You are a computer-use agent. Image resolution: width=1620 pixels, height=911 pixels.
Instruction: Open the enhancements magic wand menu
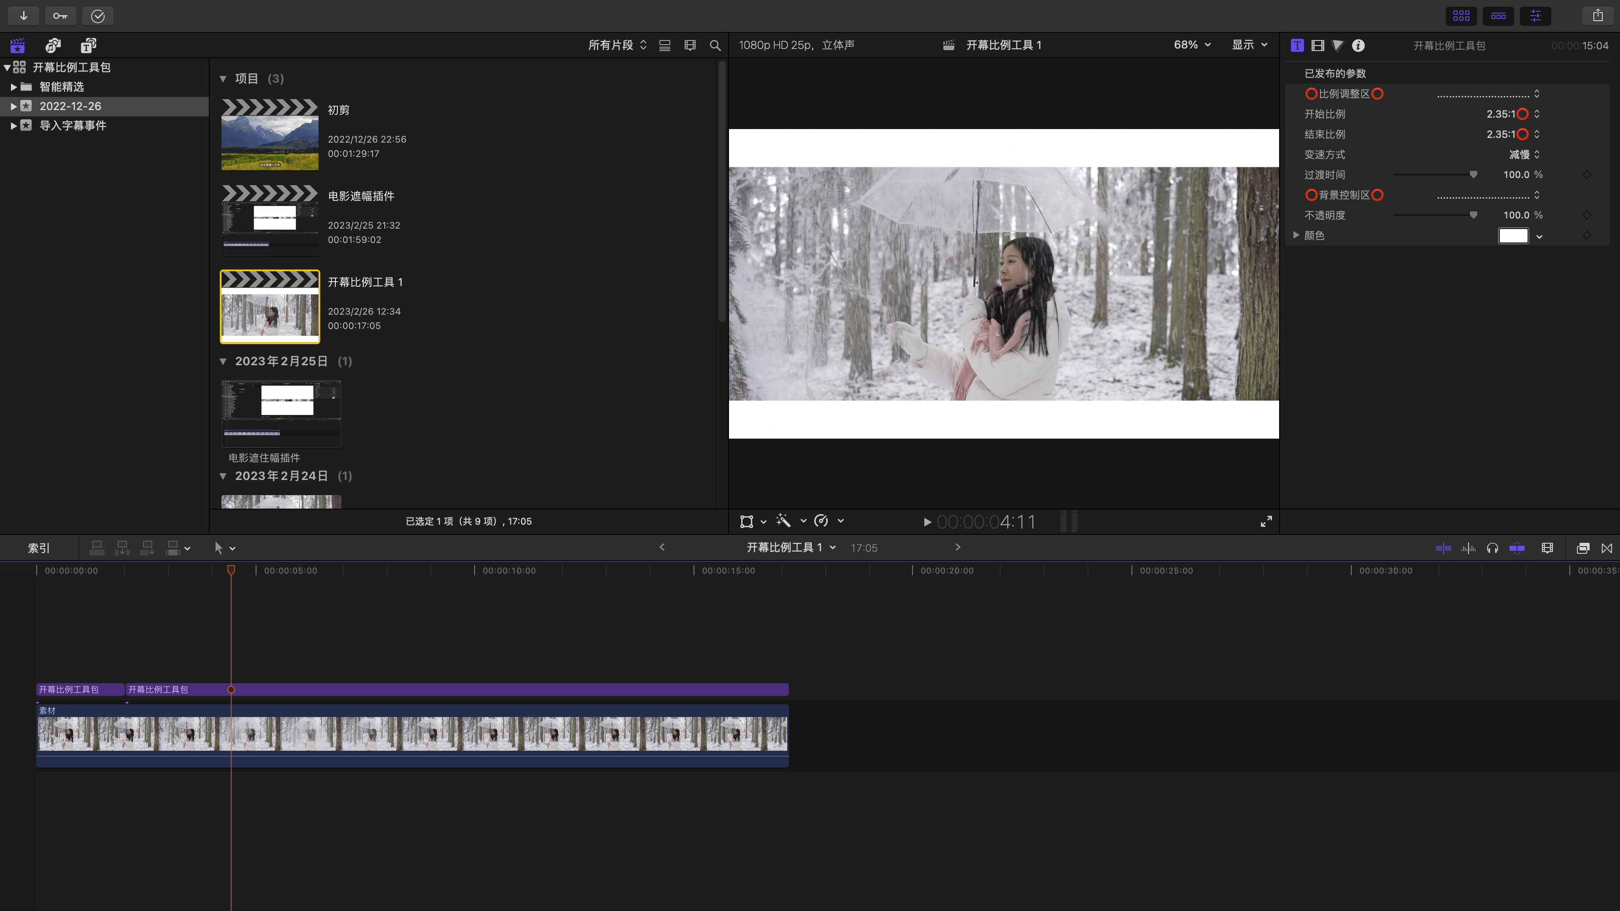[x=791, y=520]
